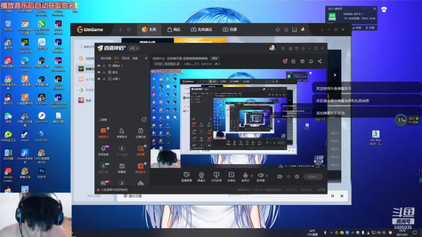Open GeForce Experience desktop shortcut
Image resolution: width=422 pixels, height=237 pixels.
point(25,45)
